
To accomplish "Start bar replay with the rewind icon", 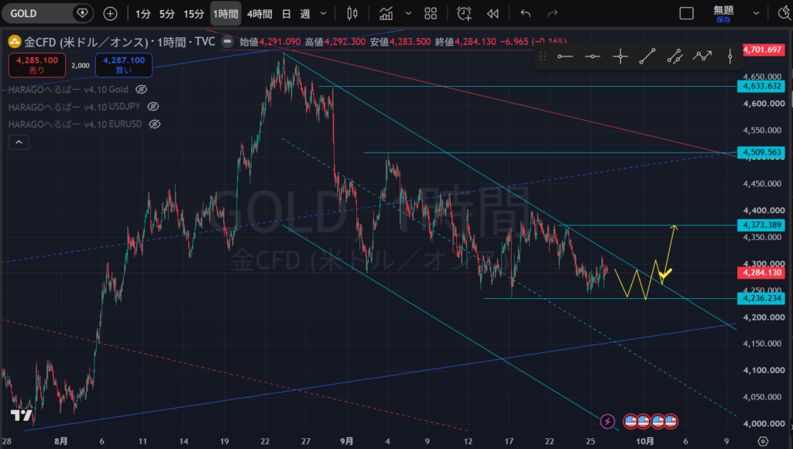I will (493, 14).
